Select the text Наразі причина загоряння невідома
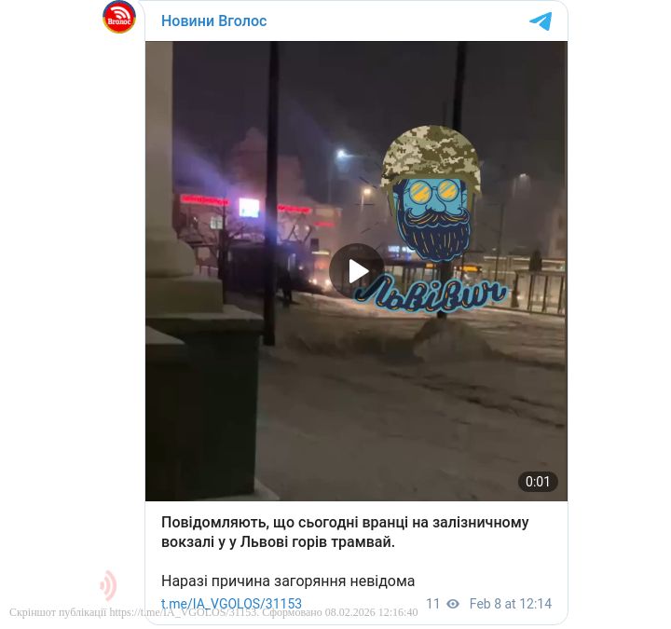Viewport: 671px width, 629px height. (x=288, y=581)
